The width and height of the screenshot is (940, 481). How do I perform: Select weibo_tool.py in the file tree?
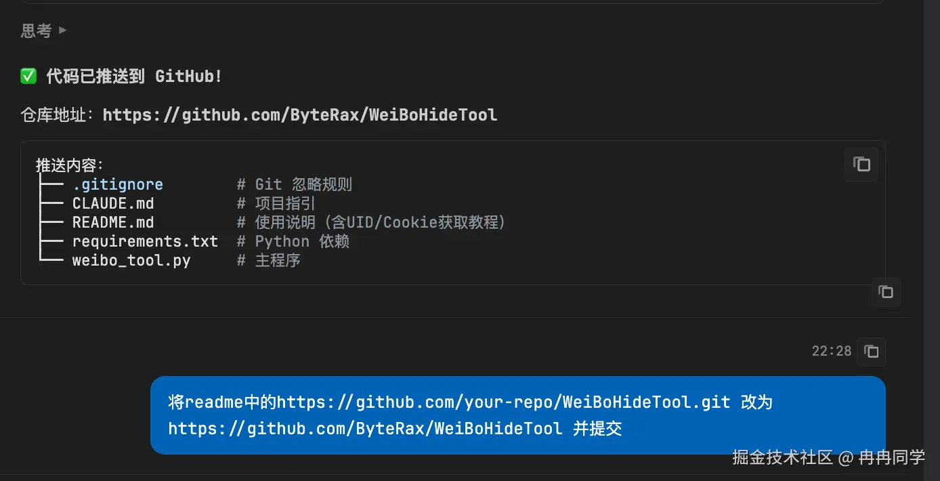(131, 261)
